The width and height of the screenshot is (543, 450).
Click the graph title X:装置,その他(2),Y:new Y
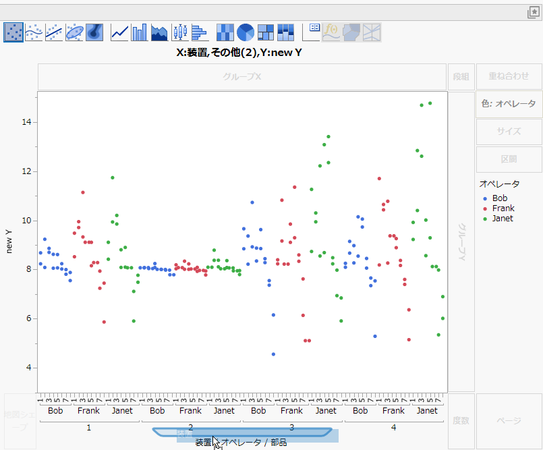(x=239, y=53)
